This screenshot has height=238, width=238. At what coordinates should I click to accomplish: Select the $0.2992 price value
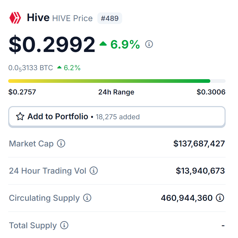52,44
